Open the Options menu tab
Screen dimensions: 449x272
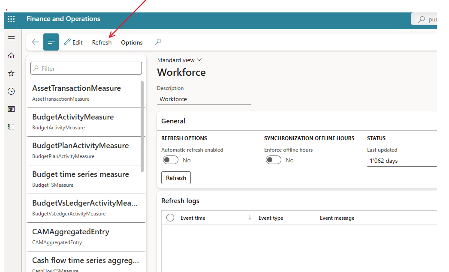pos(132,42)
